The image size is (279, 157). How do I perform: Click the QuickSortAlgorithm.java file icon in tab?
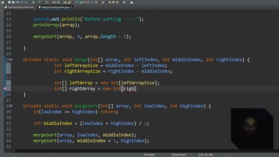pos(6,7)
